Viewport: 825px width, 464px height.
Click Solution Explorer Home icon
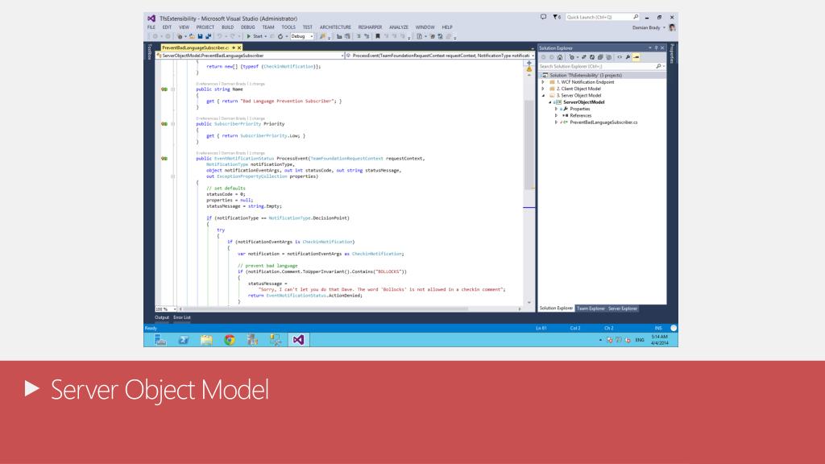(560, 57)
